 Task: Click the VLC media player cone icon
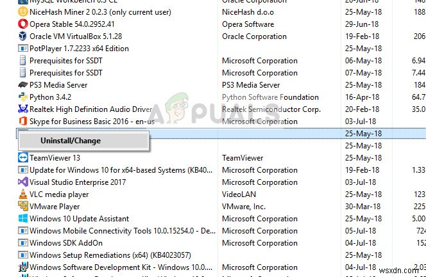(23, 194)
